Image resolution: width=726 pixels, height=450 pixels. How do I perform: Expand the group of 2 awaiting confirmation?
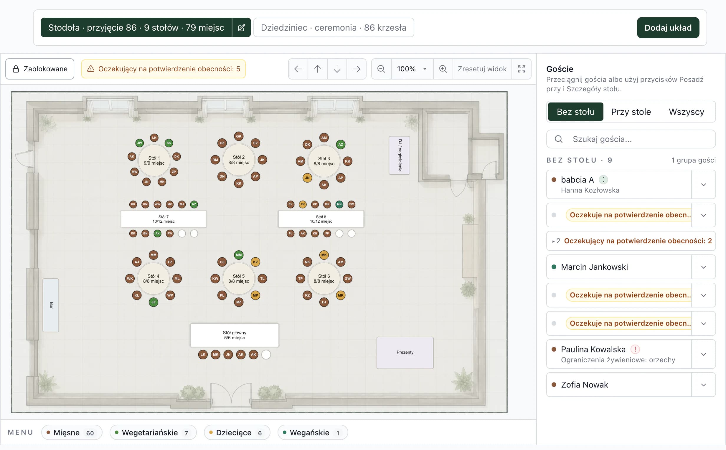tap(631, 241)
